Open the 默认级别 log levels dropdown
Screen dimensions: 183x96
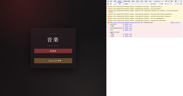click(x=154, y=4)
